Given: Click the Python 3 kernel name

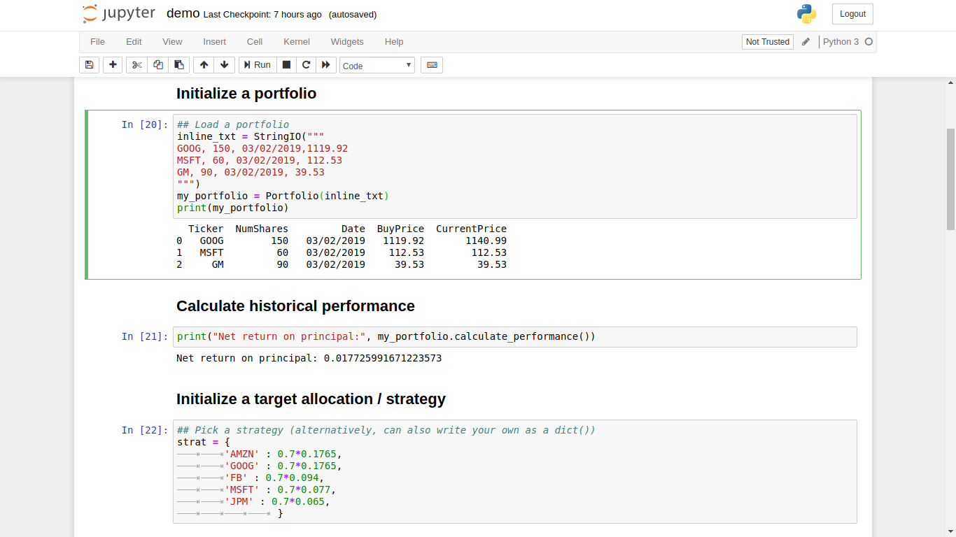Looking at the screenshot, I should [x=841, y=42].
